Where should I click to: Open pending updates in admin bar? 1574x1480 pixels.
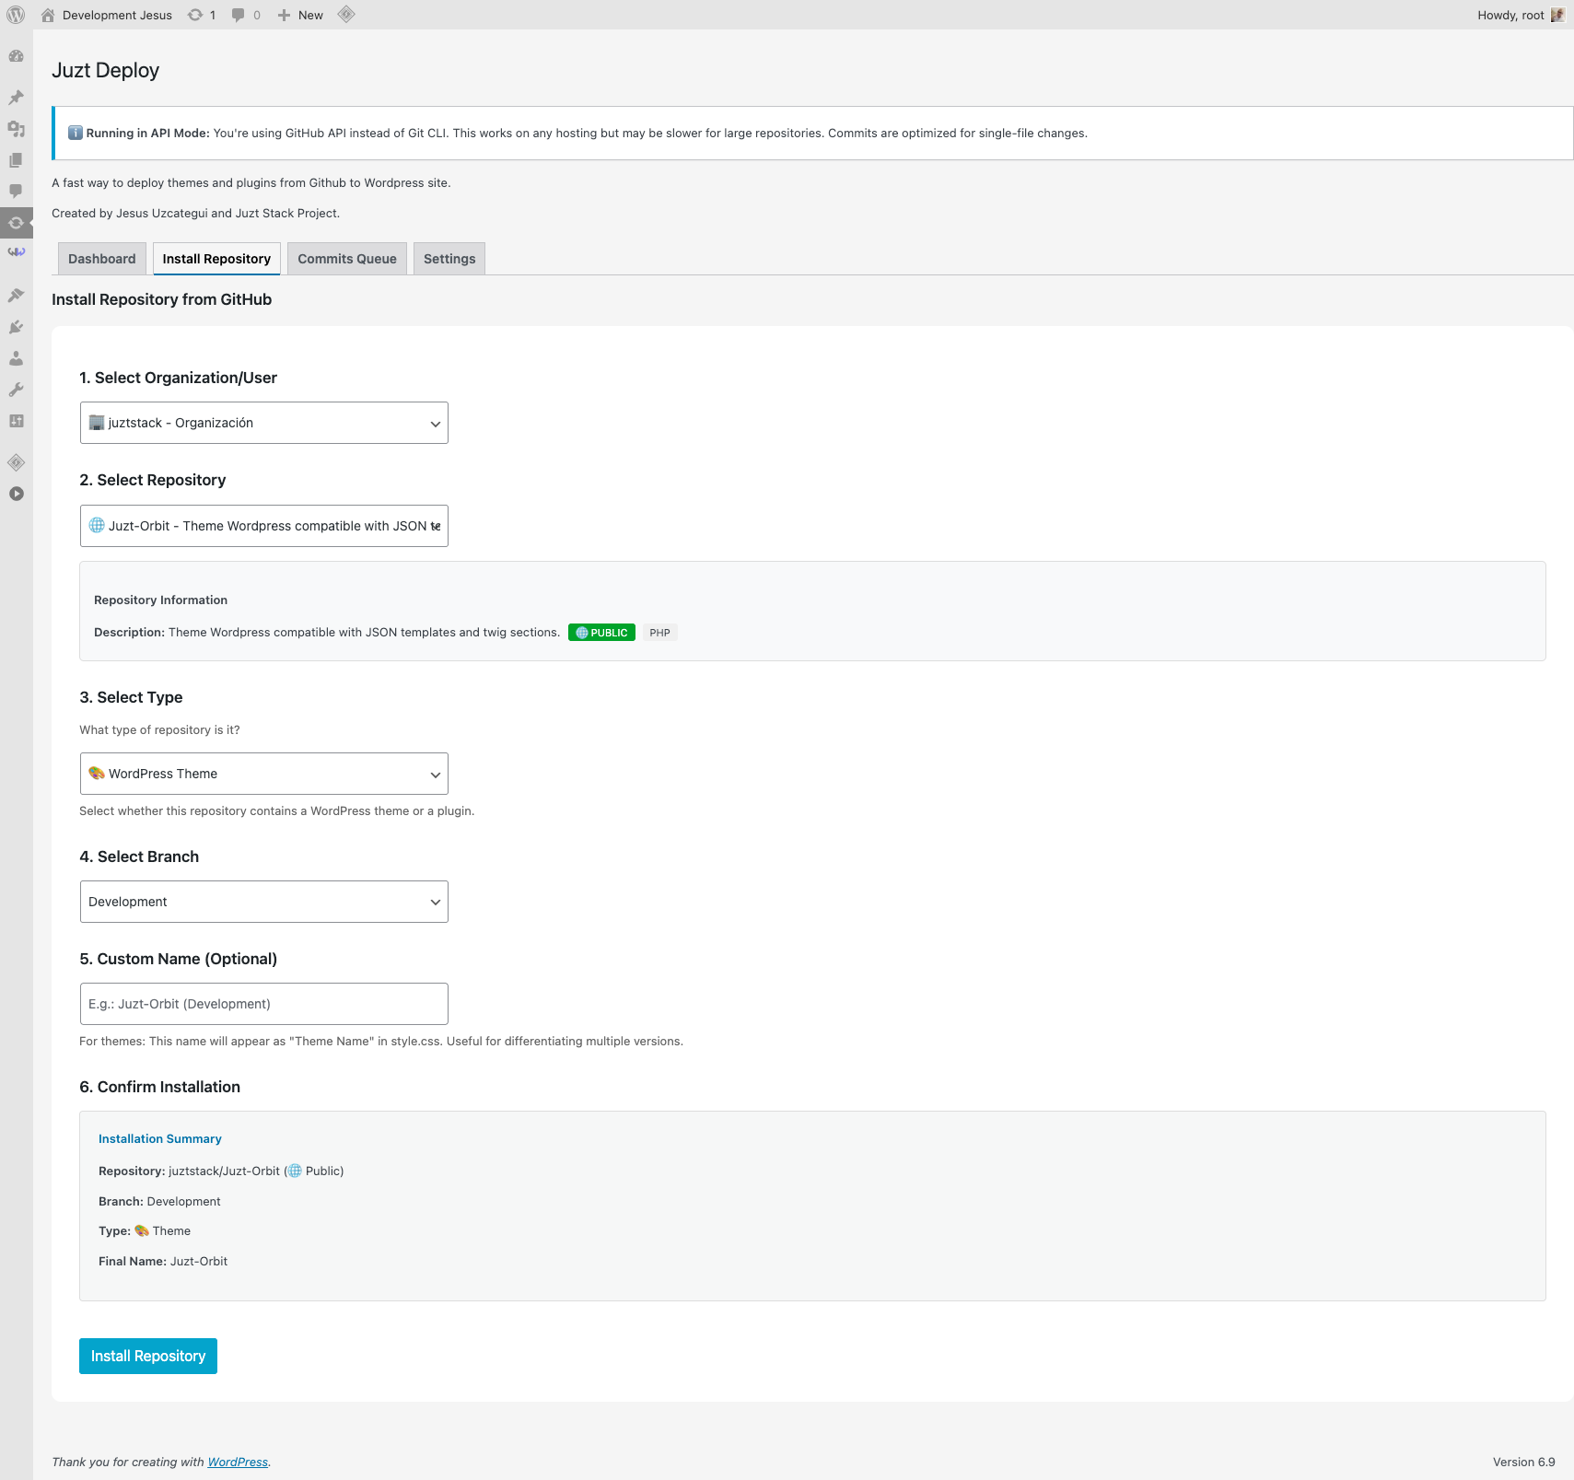202,15
